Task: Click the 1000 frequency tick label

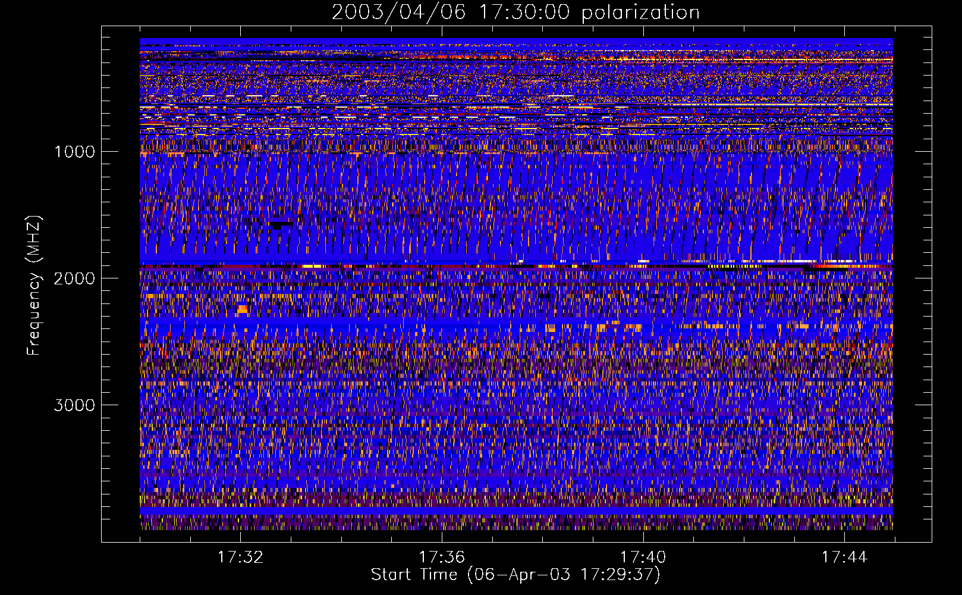Action: pyautogui.click(x=74, y=152)
